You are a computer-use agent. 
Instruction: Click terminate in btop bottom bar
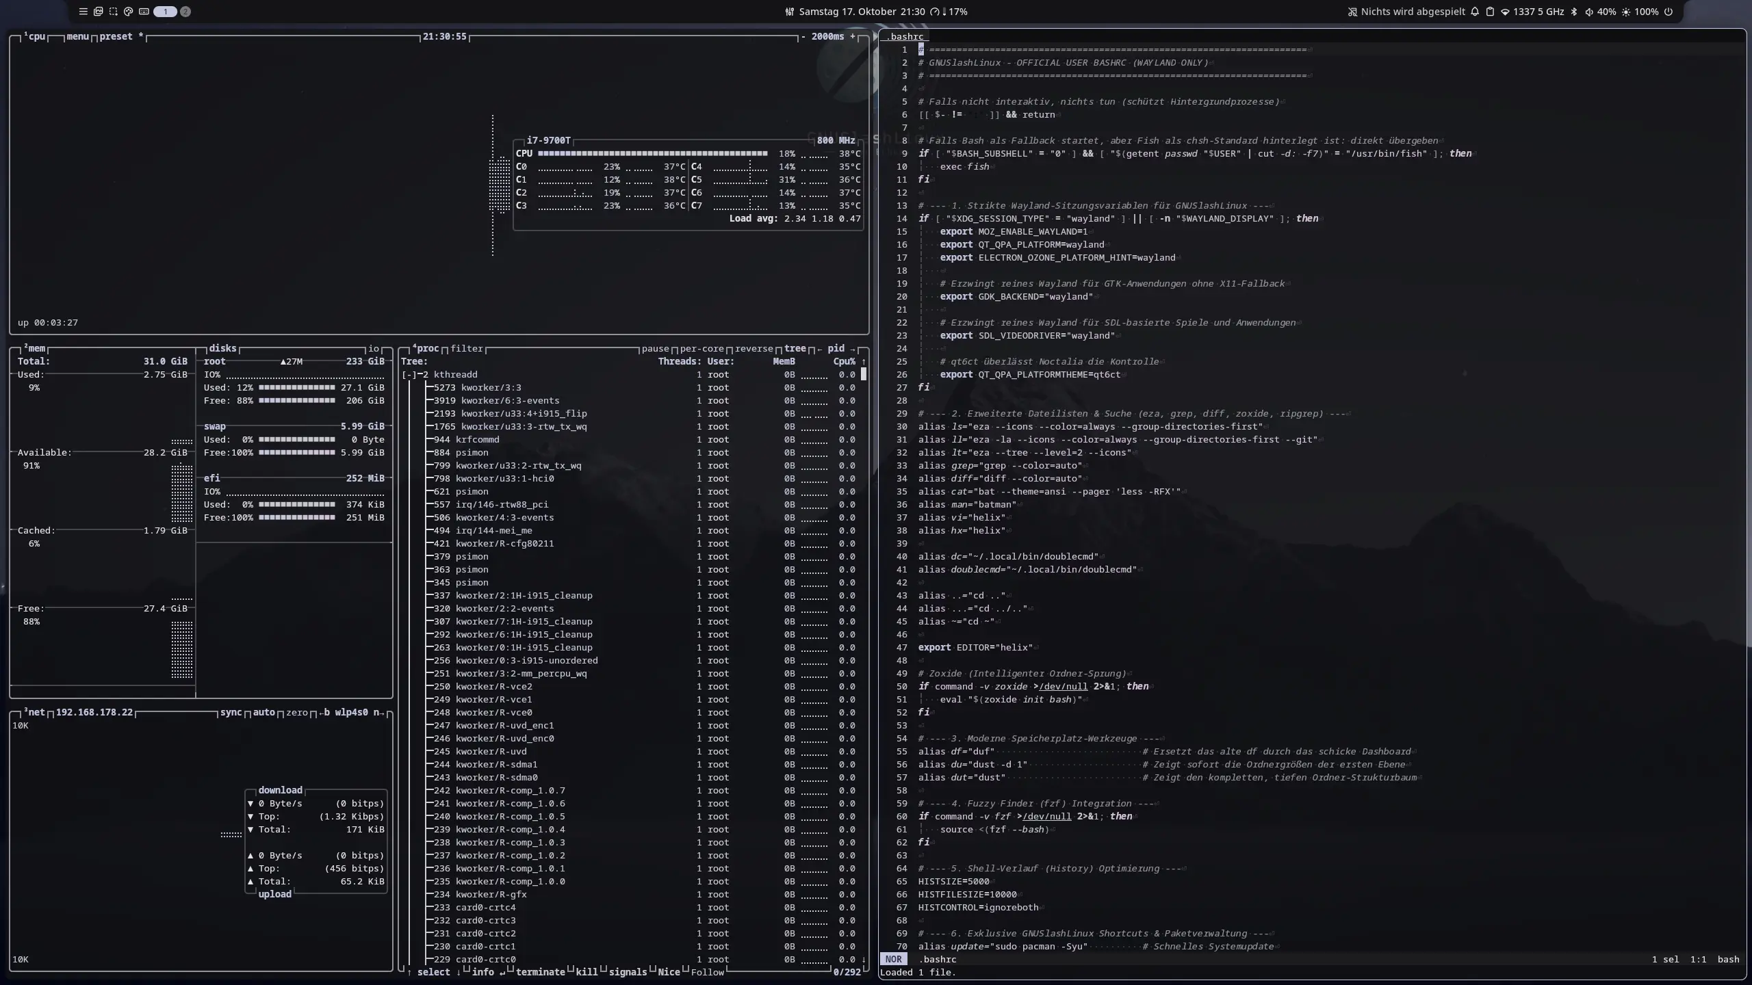(x=541, y=972)
